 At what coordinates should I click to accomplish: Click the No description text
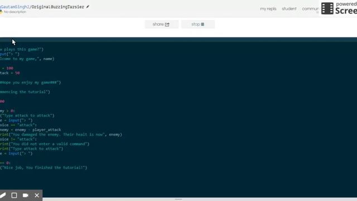pyautogui.click(x=15, y=12)
